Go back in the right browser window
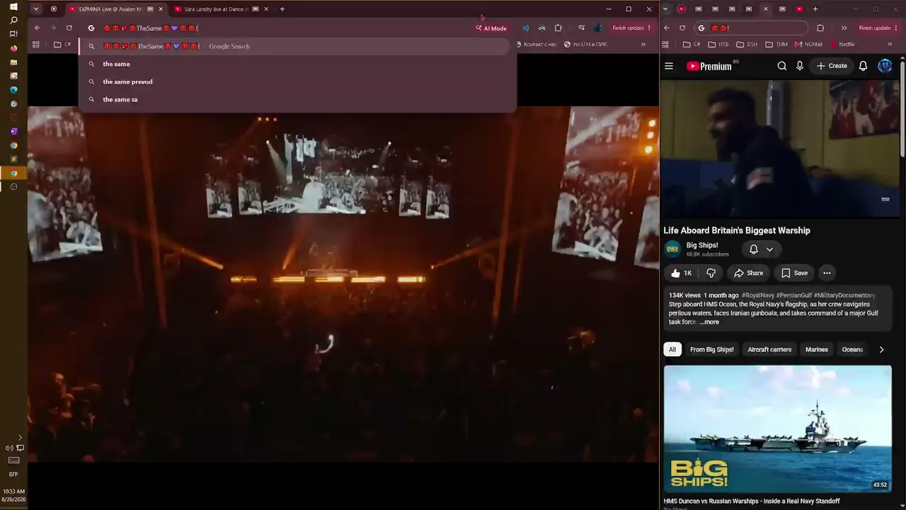The height and width of the screenshot is (510, 906). tap(666, 28)
